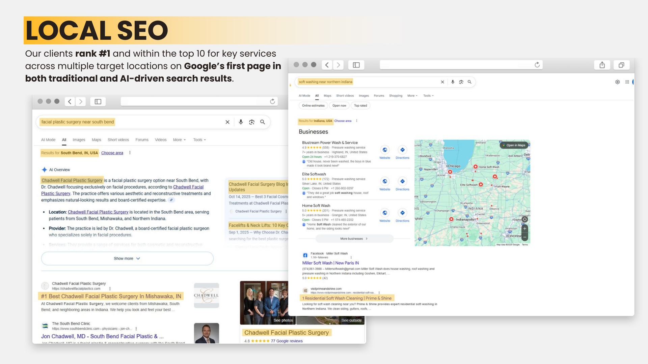Viewport: 648px width, 364px height.
Task: Select Forums tab in facial surgery search
Action: pyautogui.click(x=142, y=140)
